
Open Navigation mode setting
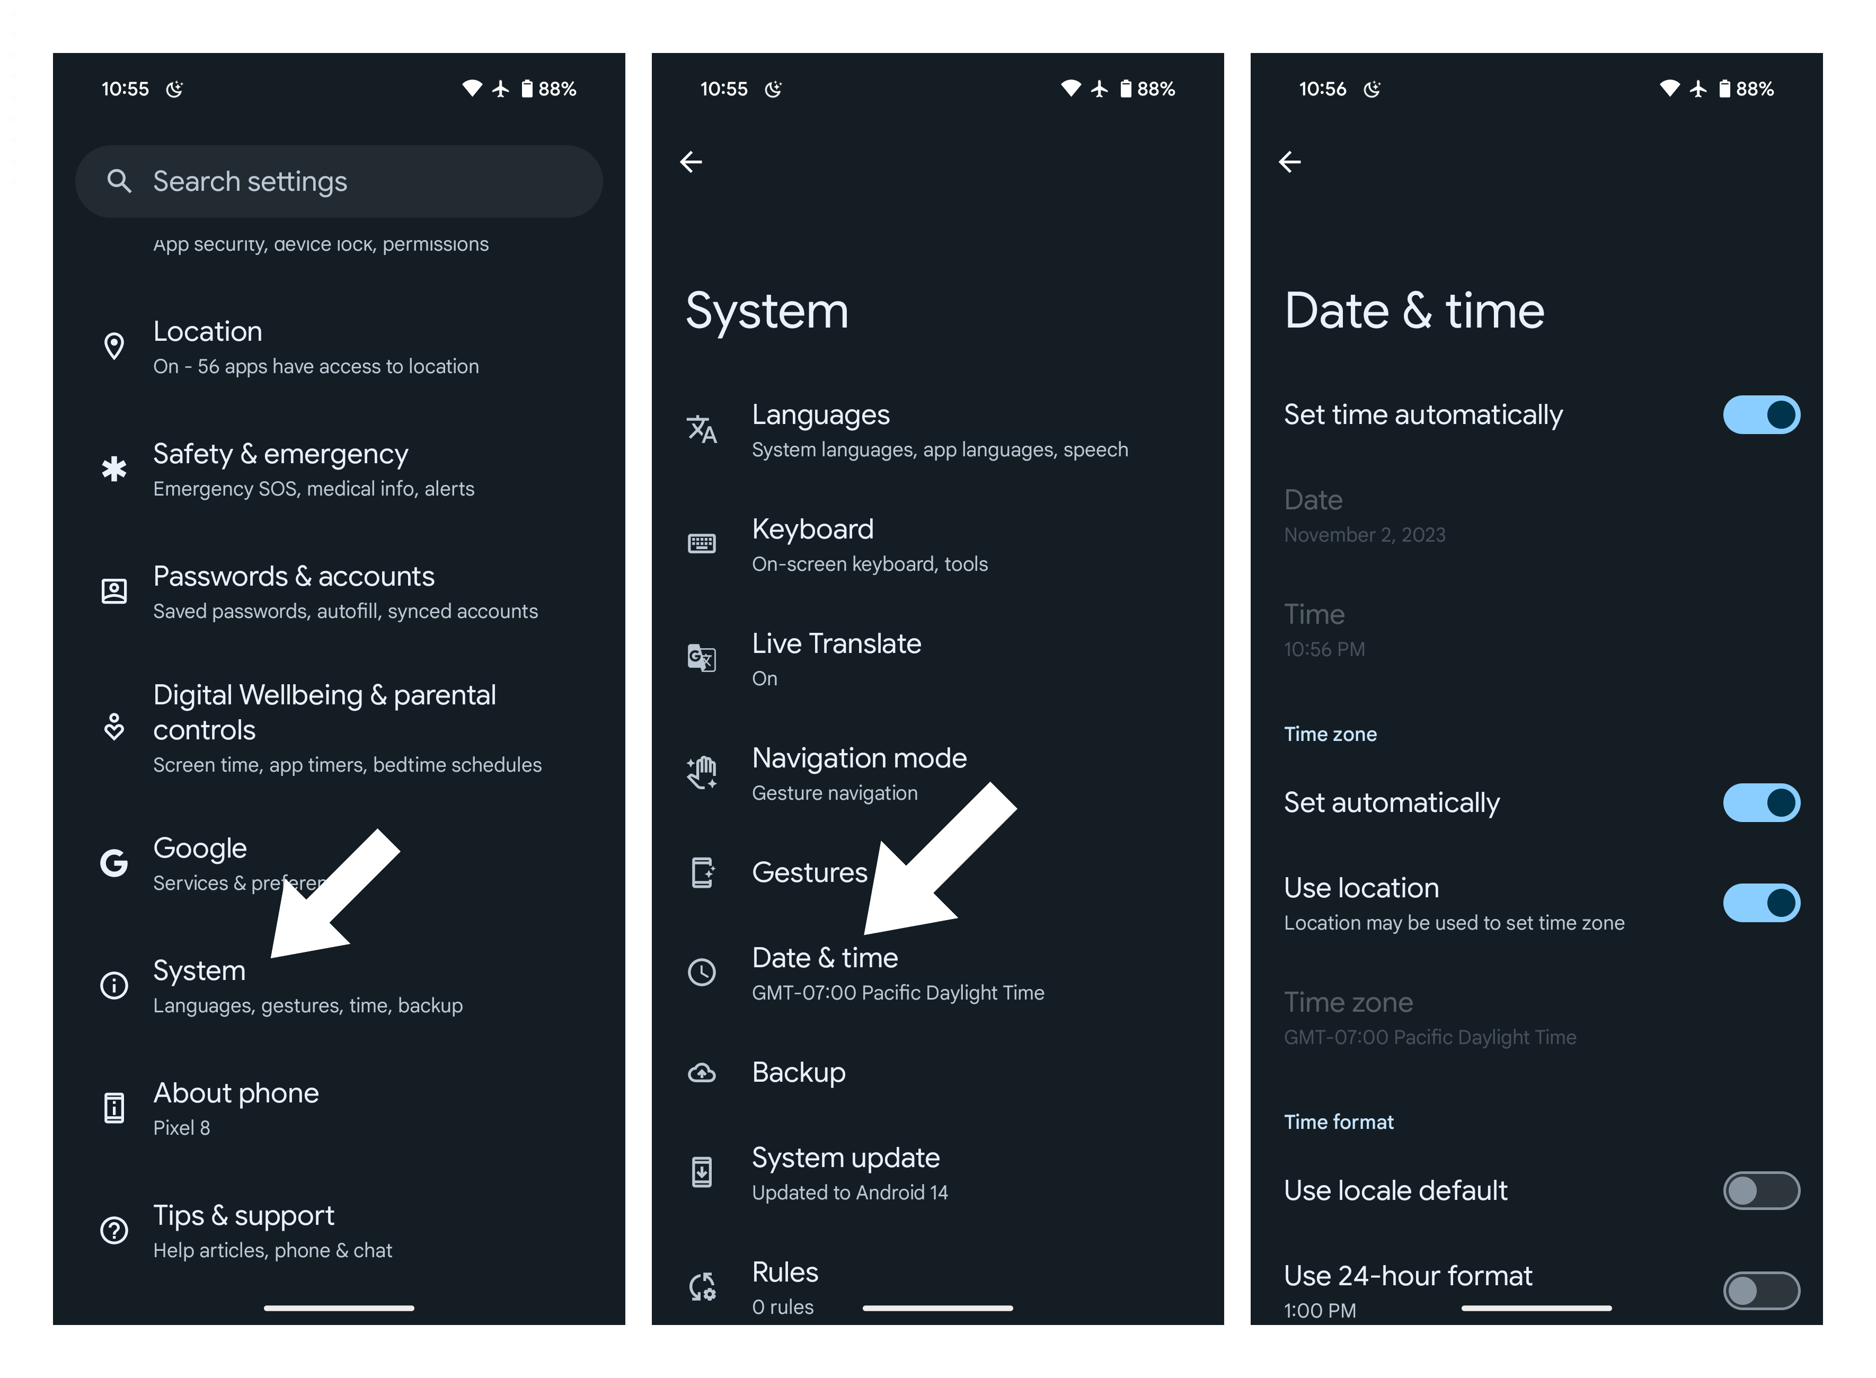pos(937,774)
